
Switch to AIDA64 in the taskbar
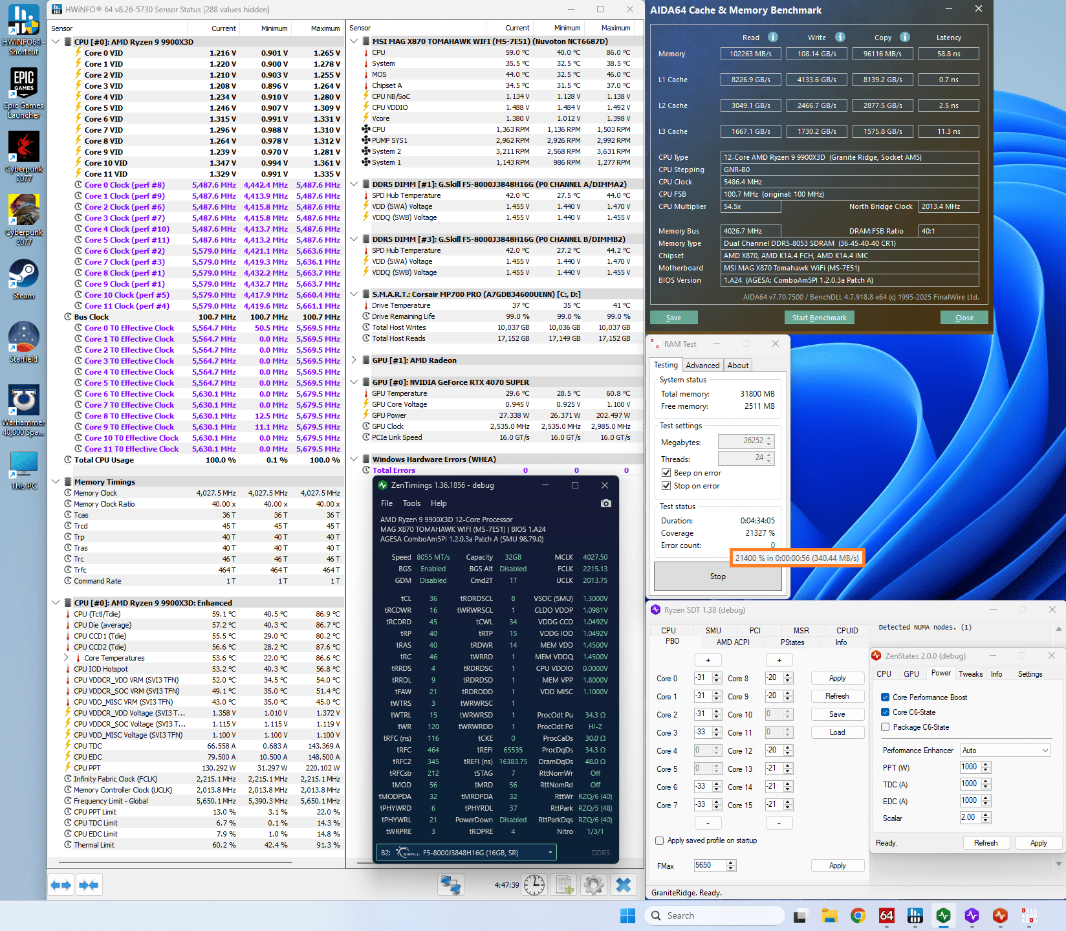tap(887, 915)
